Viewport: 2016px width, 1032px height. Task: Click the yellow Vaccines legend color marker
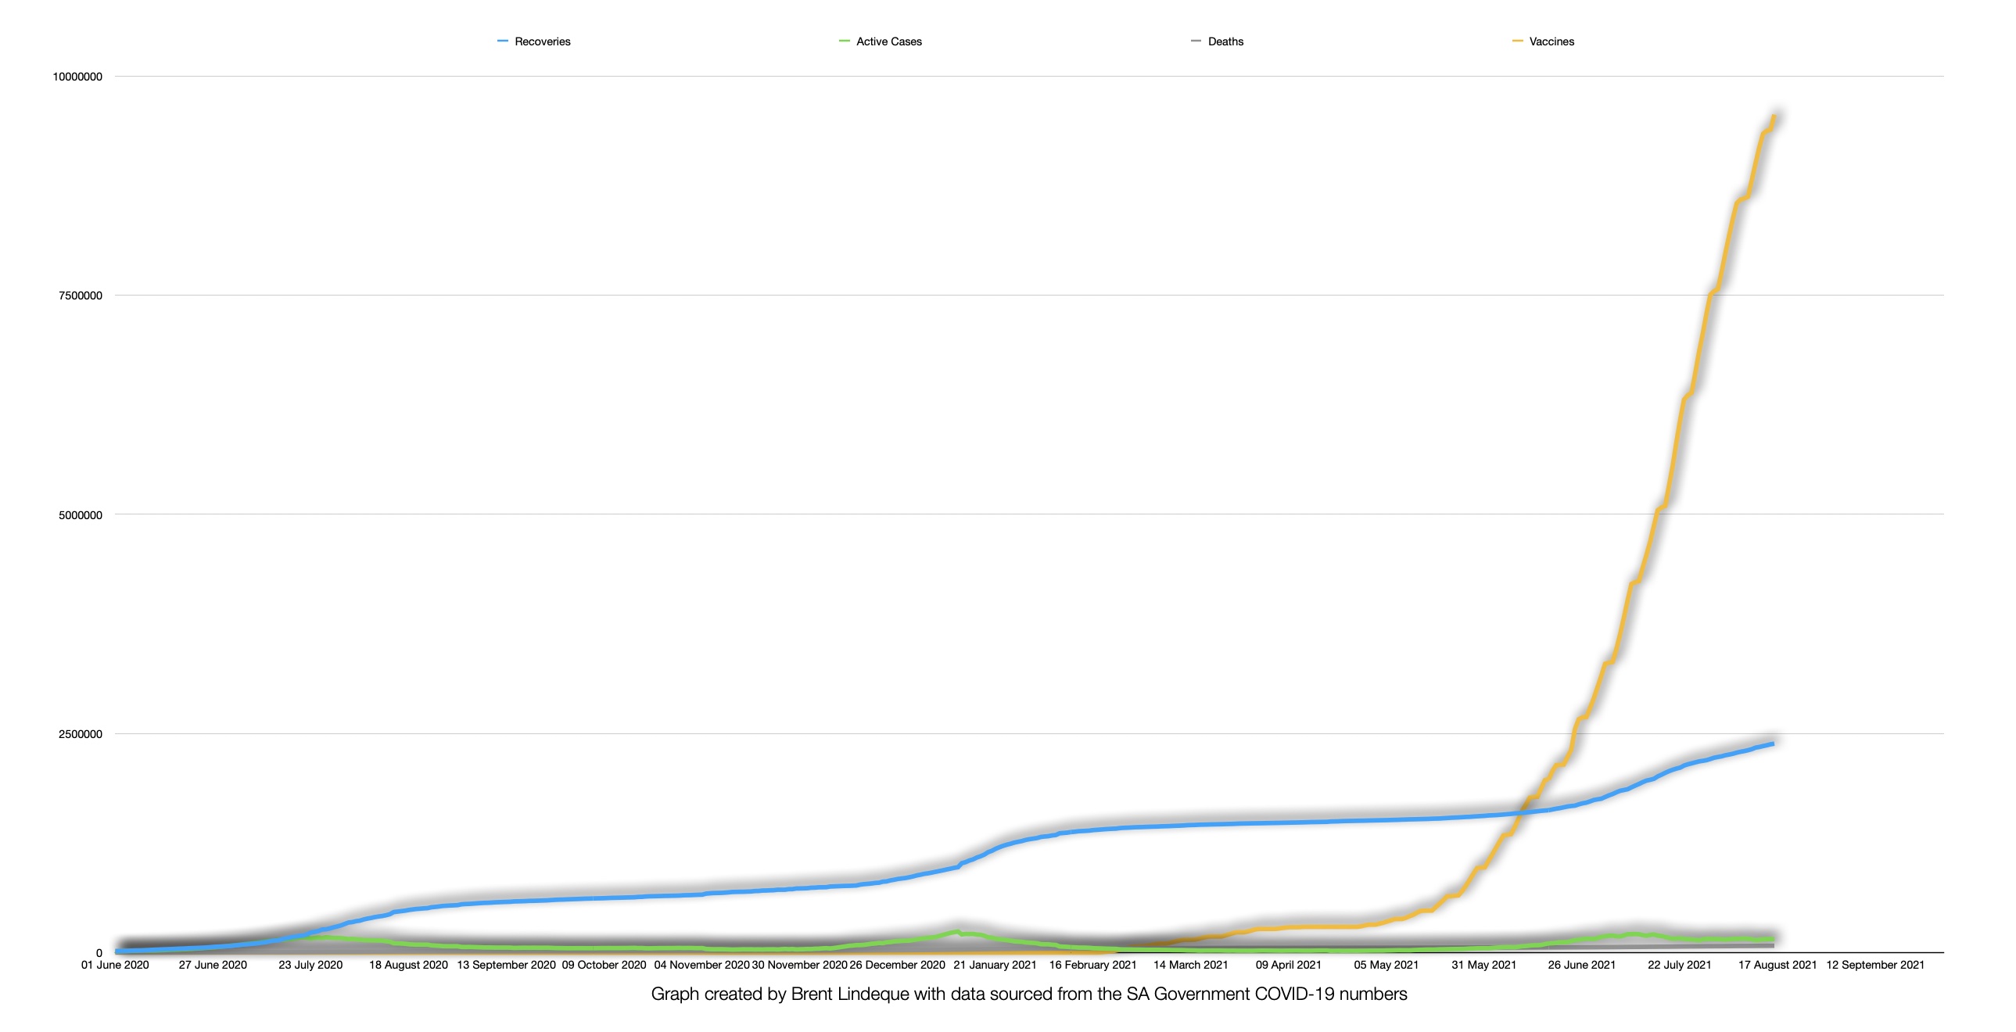1518,41
